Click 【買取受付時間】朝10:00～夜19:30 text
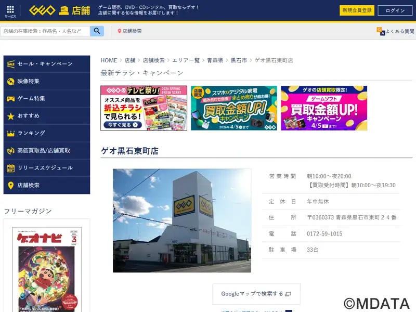The image size is (416, 312). pyautogui.click(x=351, y=185)
